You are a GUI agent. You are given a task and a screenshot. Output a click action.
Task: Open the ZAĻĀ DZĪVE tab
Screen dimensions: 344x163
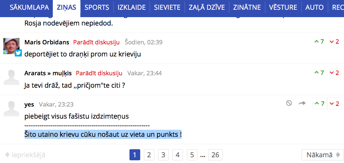click(207, 7)
